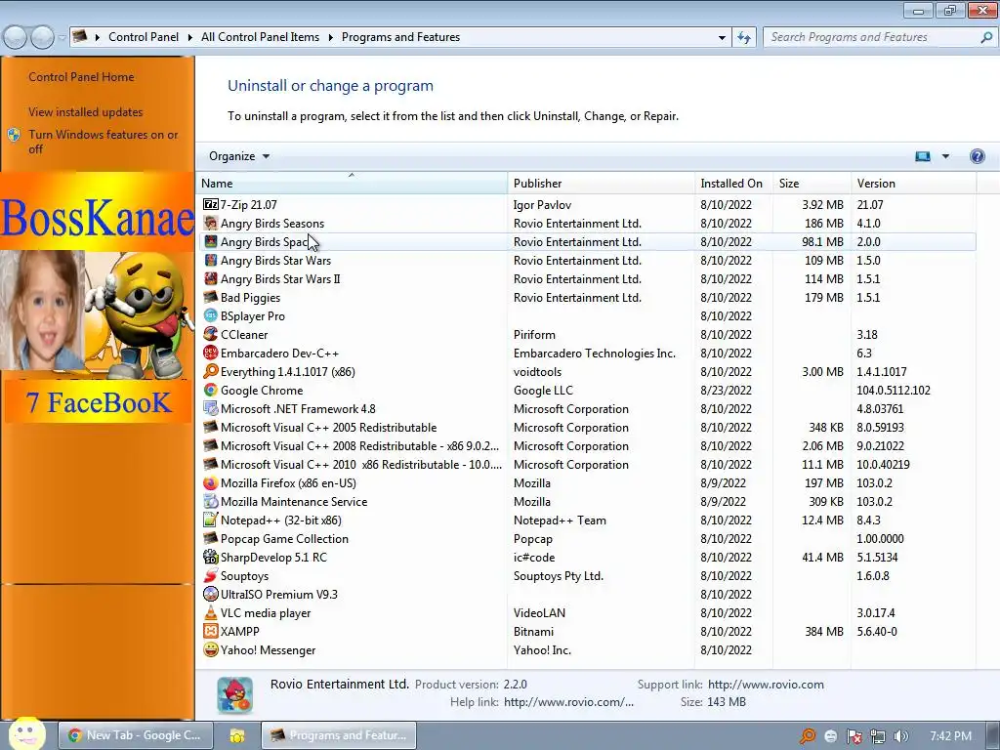Click the SharpDevelop 5.1 RC icon

point(211,557)
